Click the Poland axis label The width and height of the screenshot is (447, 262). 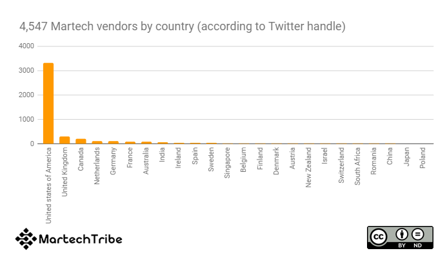(x=422, y=158)
